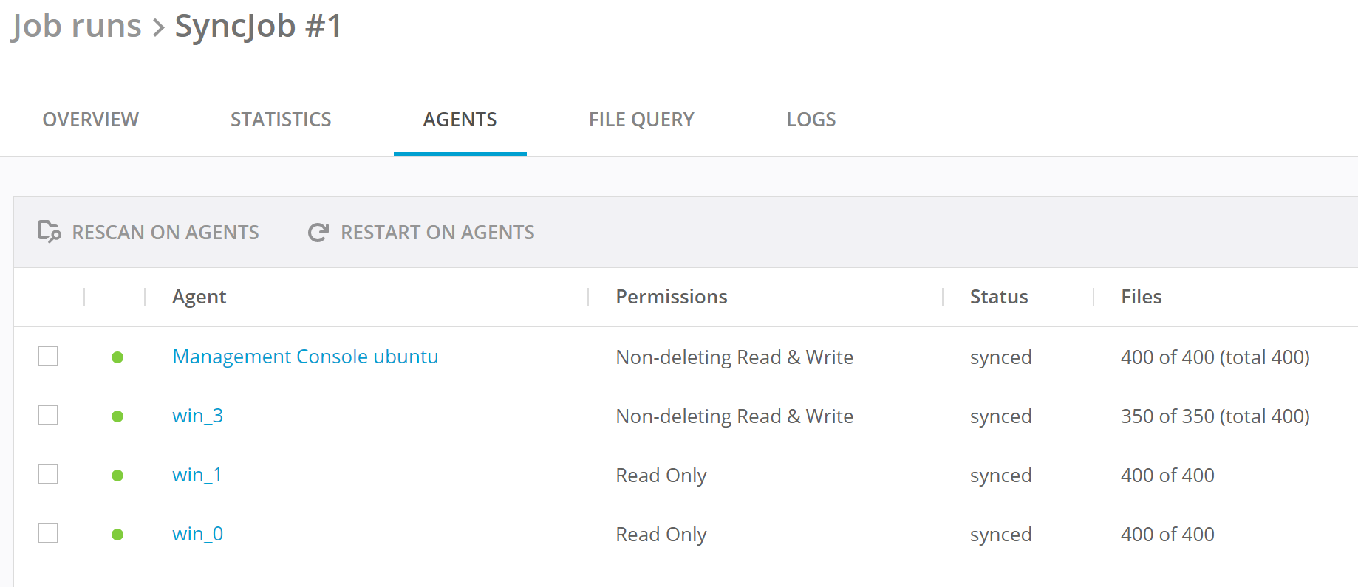Tick the checkbox for Management Console ubuntu
Image resolution: width=1358 pixels, height=587 pixels.
pyautogui.click(x=48, y=356)
